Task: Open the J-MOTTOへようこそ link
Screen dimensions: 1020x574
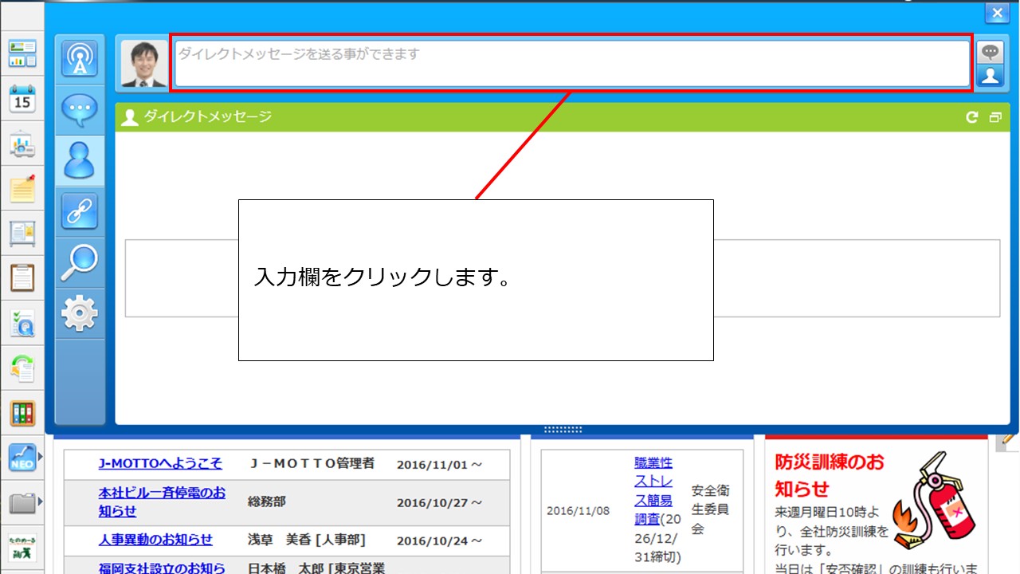Action: tap(160, 463)
